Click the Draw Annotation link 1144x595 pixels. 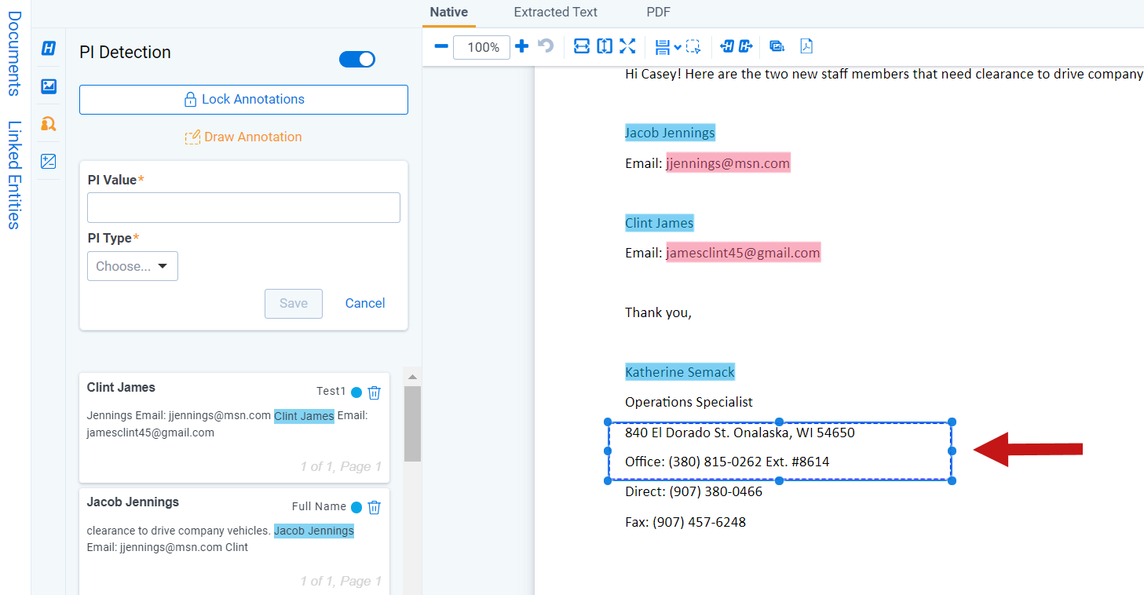[243, 137]
